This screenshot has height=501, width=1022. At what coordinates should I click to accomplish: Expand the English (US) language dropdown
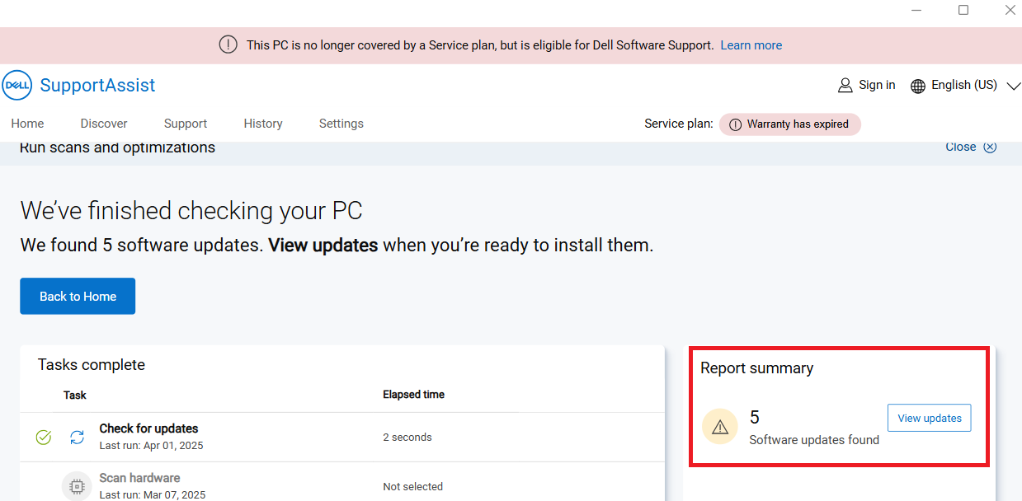(1014, 87)
